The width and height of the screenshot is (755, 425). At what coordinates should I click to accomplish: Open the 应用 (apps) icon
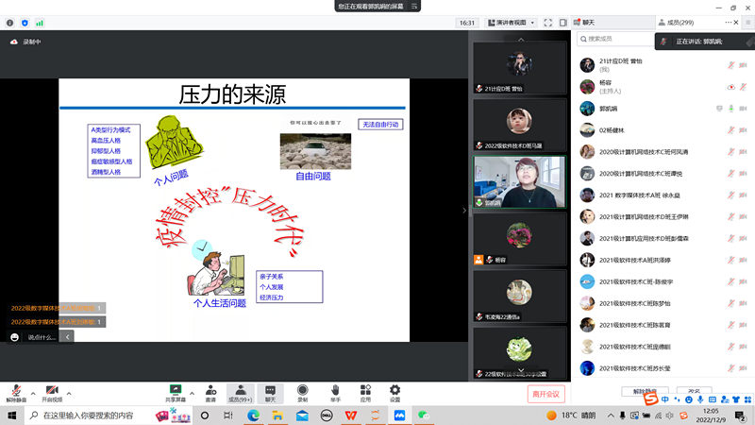pos(365,389)
